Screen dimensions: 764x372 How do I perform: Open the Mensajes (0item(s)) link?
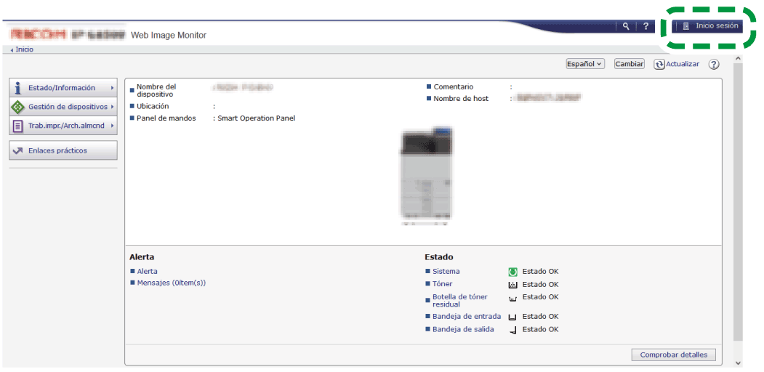(x=172, y=283)
